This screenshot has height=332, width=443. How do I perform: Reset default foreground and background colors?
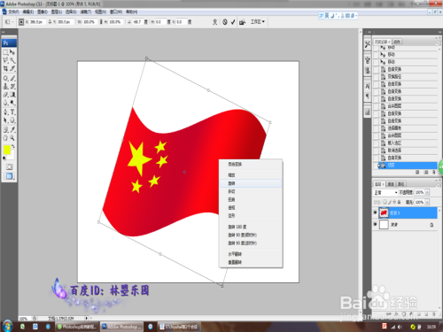[4, 158]
